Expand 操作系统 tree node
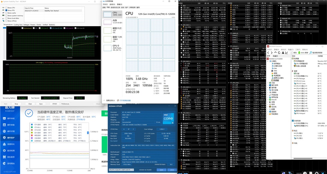Image resolution: width=327 pixels, height=174 pixels. click(268, 85)
